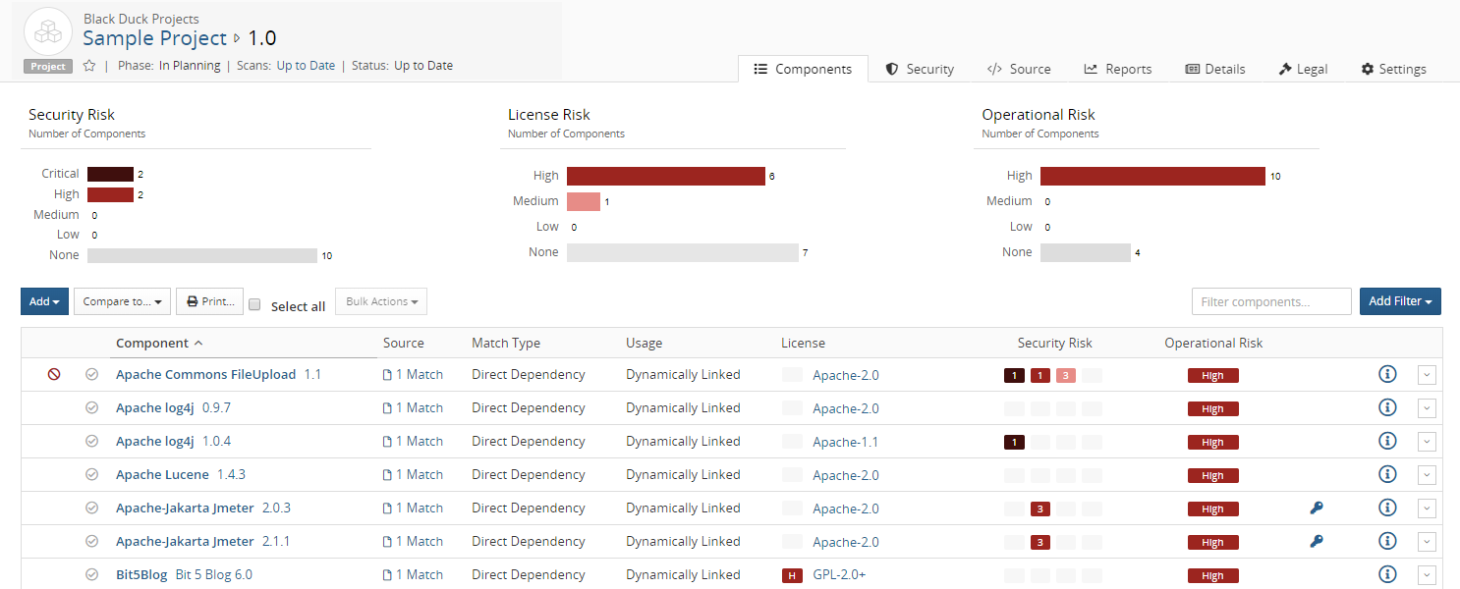Click the key icon for Jmeter 2.0.3
The image size is (1460, 589).
(1317, 508)
